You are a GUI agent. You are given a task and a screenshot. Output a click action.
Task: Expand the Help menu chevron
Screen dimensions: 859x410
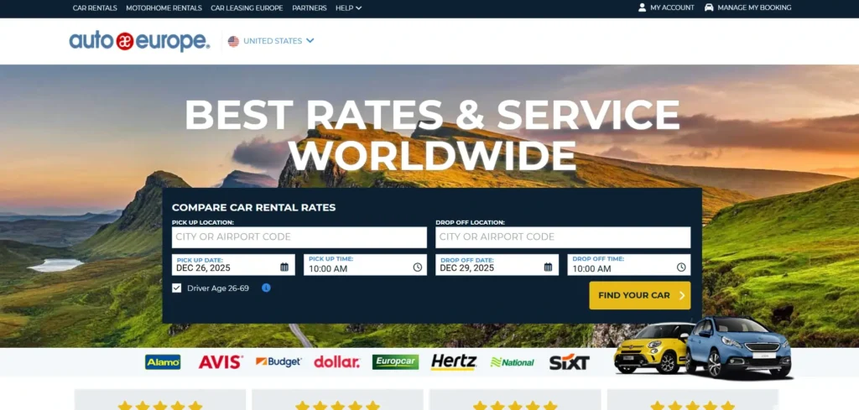click(359, 8)
